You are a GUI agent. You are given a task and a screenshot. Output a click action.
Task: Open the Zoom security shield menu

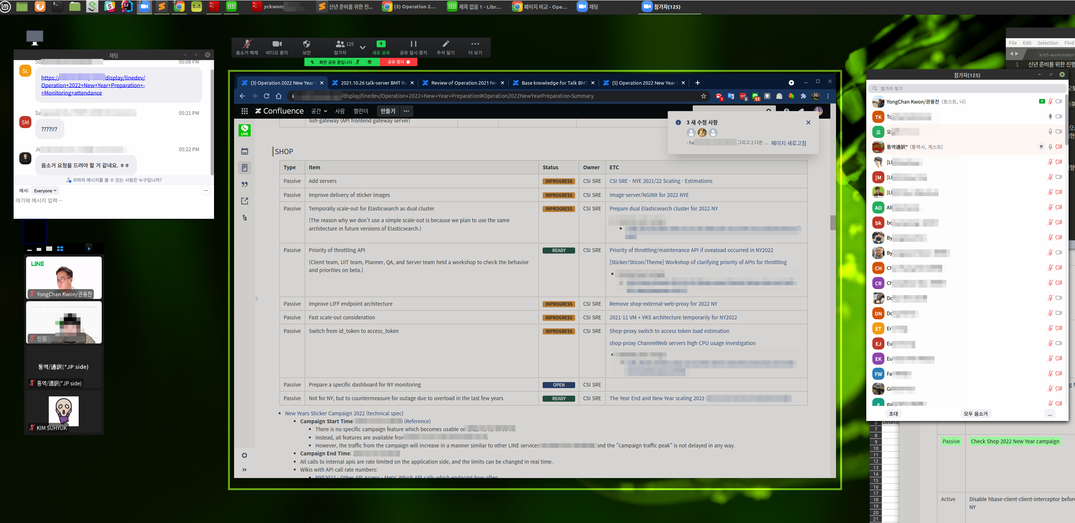(306, 47)
